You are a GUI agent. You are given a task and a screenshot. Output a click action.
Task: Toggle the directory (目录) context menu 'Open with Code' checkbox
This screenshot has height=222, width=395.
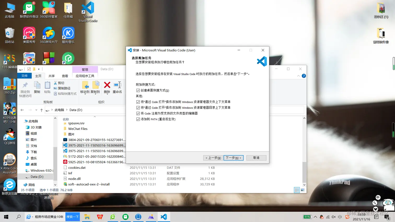tap(138, 108)
